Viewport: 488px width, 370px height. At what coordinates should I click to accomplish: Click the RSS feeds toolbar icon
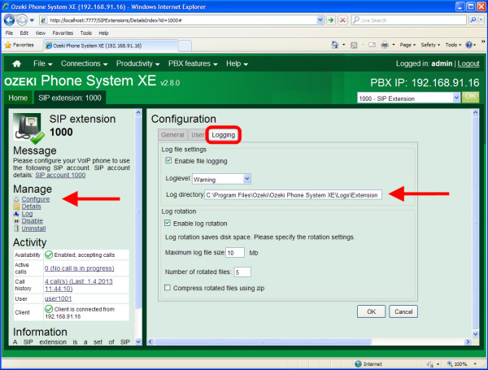pyautogui.click(x=354, y=46)
